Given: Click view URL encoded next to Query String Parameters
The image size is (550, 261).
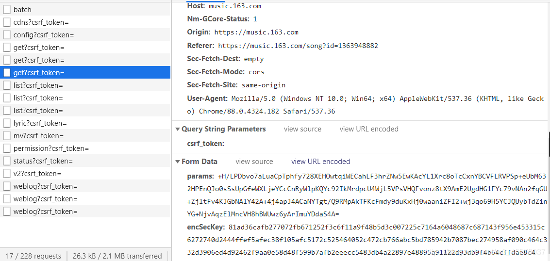Looking at the screenshot, I should [368, 129].
